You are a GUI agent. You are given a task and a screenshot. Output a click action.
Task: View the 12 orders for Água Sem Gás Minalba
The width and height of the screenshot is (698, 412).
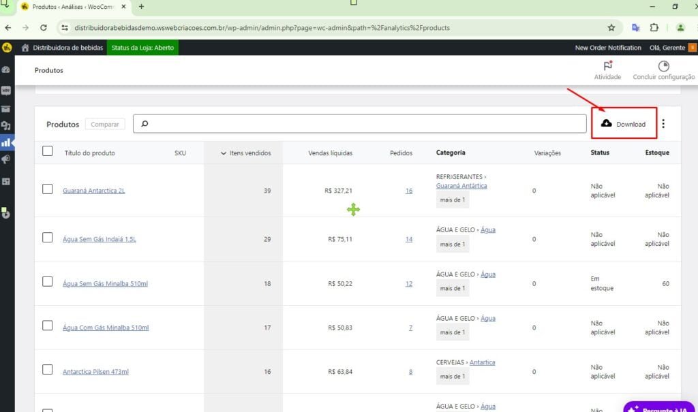click(409, 283)
